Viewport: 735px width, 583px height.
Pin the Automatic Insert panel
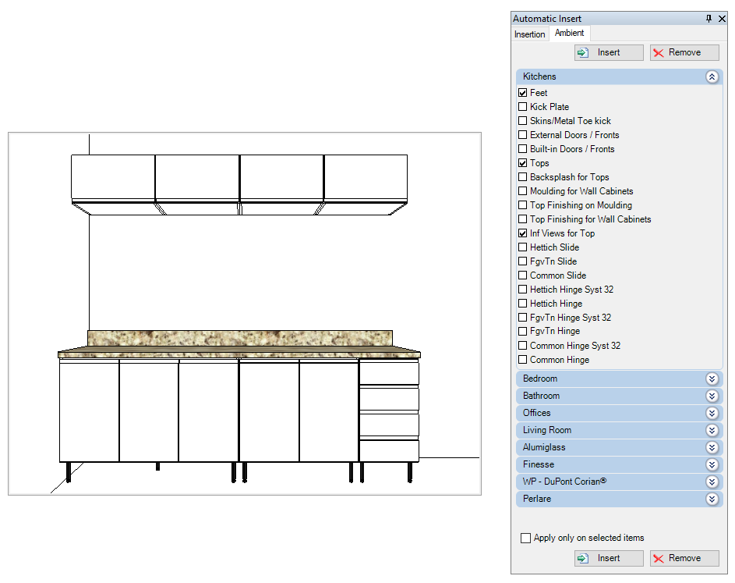pos(708,18)
